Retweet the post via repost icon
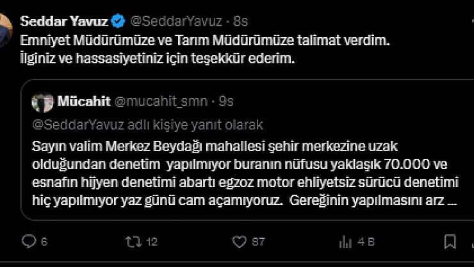Image resolution: width=474 pixels, height=267 pixels. pos(134,241)
